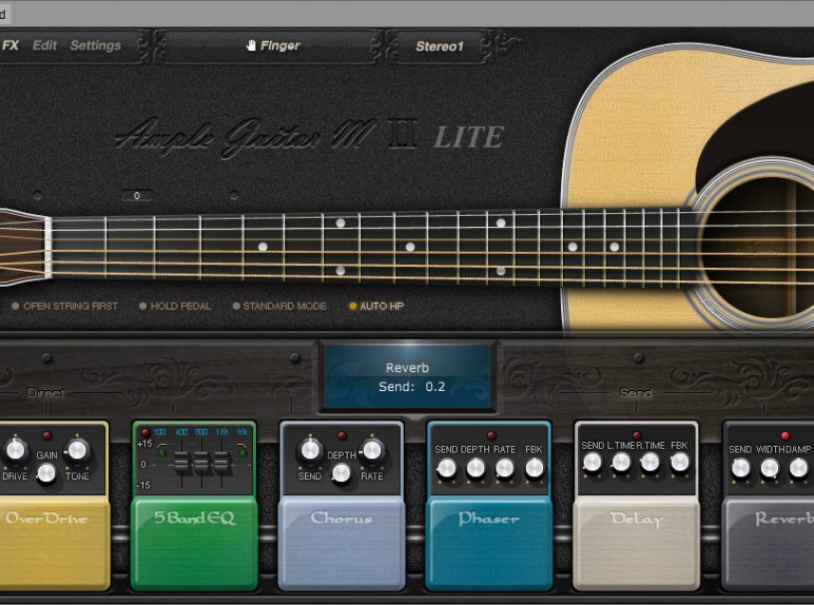Image resolution: width=814 pixels, height=605 pixels.
Task: Click the Chorus Send knob
Action: point(310,450)
